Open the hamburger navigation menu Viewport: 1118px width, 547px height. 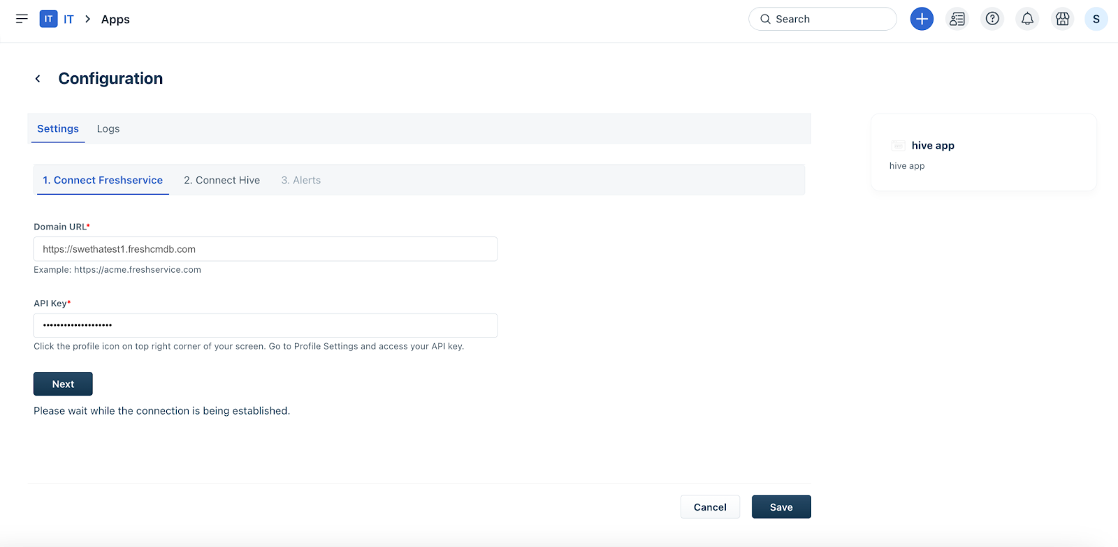pyautogui.click(x=22, y=19)
